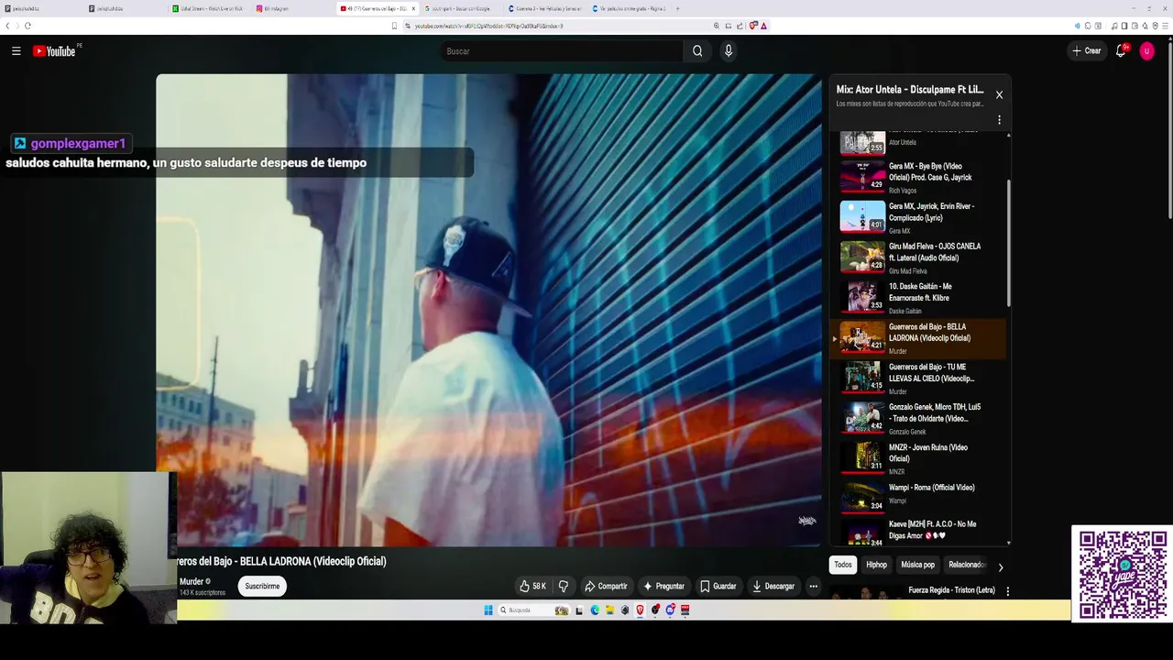Open a new browser tab
The image size is (1173, 660).
click(x=678, y=8)
